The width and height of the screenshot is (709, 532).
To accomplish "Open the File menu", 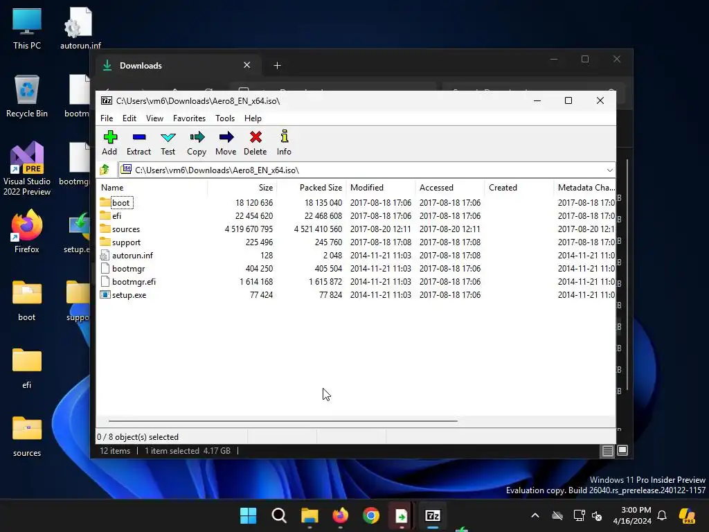I will [x=107, y=118].
